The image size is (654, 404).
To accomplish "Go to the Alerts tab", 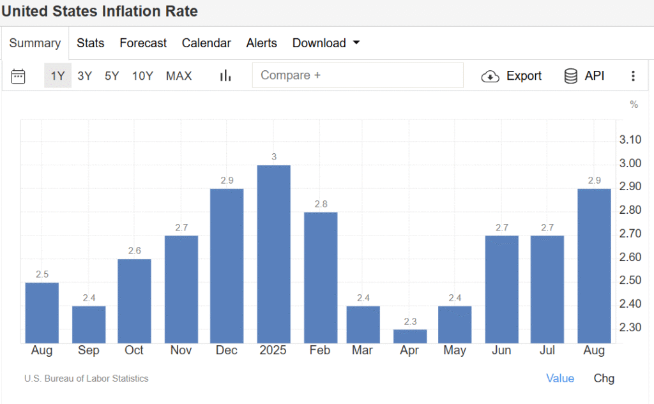I will click(x=261, y=43).
